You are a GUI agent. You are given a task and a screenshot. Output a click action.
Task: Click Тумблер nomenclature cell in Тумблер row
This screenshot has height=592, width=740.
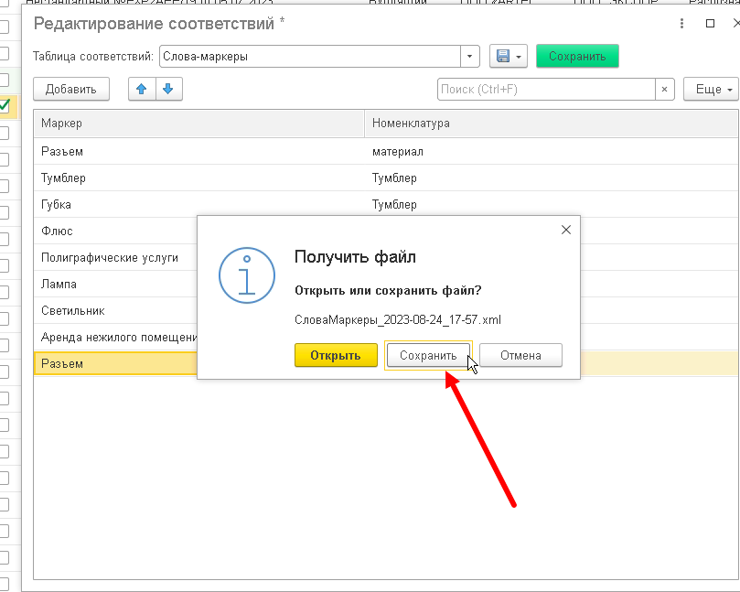[551, 178]
